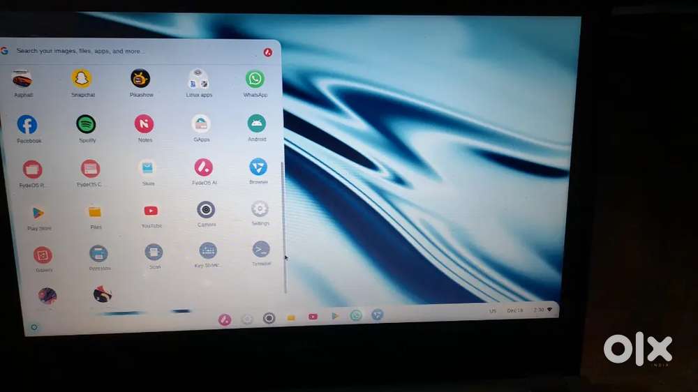Launch the Facebook app
The width and height of the screenshot is (698, 392).
27,125
